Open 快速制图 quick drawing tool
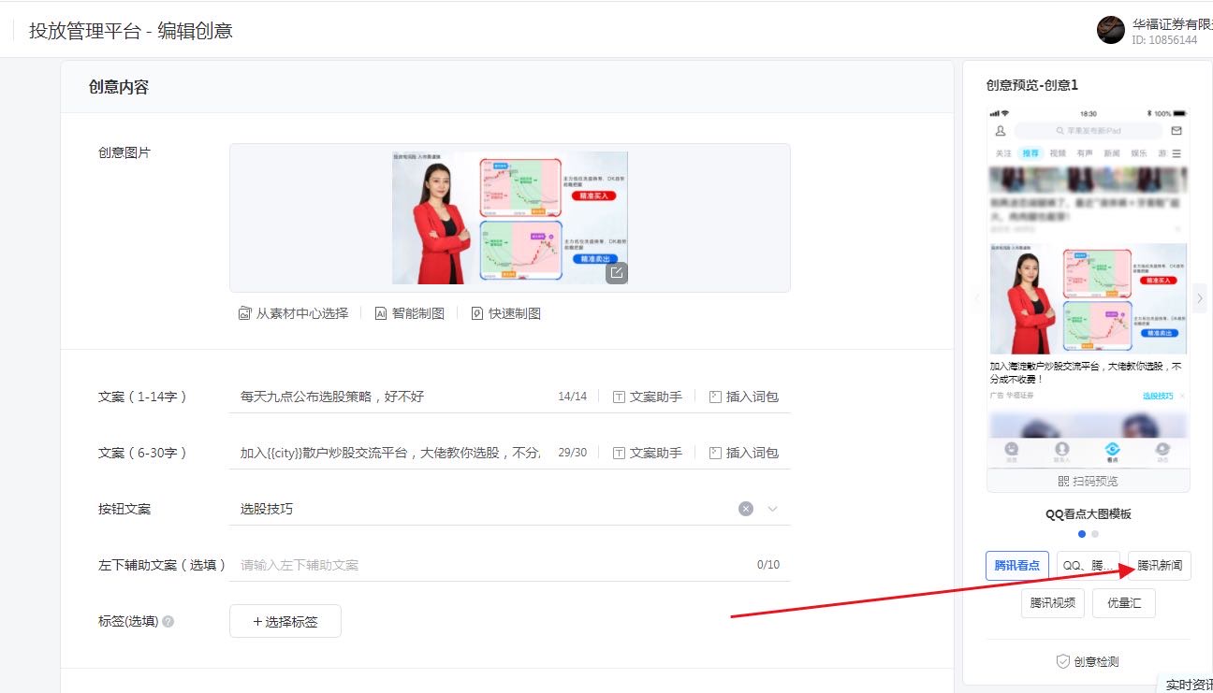Screen dimensions: 1213x693 click(x=504, y=312)
